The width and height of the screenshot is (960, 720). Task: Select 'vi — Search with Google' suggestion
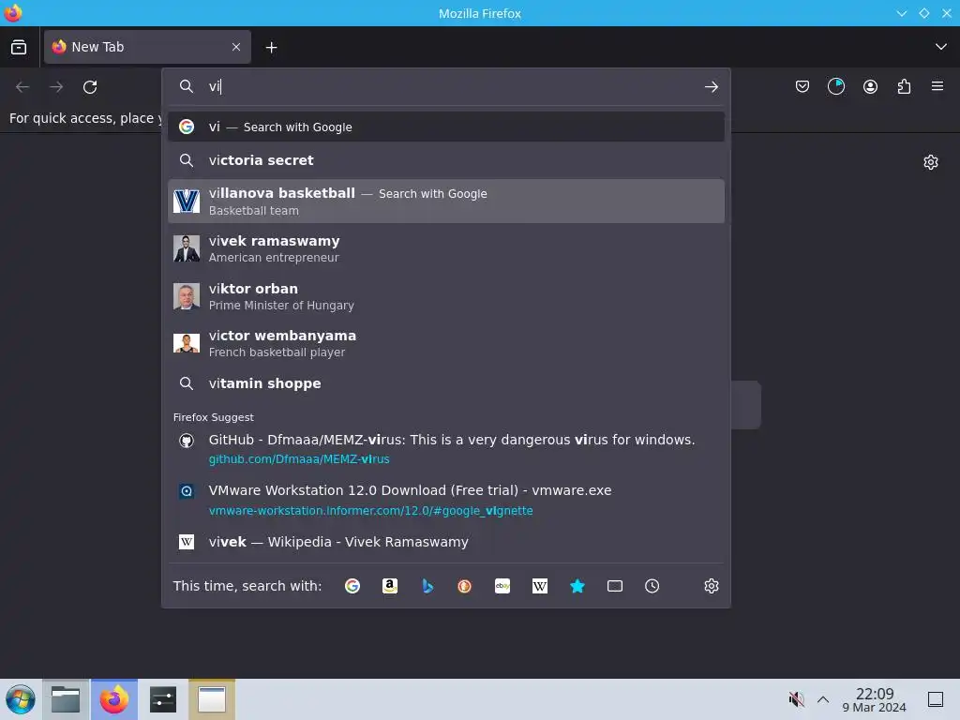coord(445,127)
